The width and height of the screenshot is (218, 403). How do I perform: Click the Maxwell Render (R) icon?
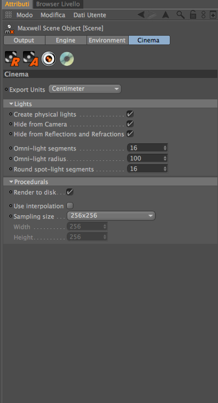[12, 59]
